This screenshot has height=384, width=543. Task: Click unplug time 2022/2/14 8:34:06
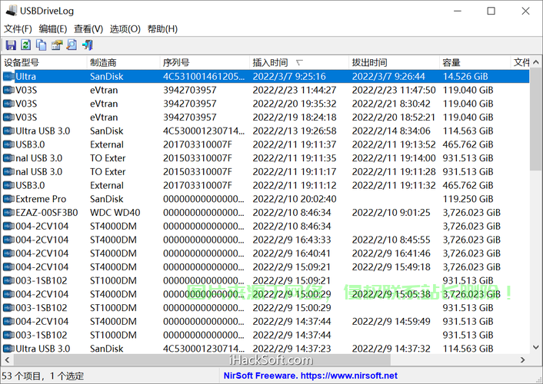coord(391,131)
